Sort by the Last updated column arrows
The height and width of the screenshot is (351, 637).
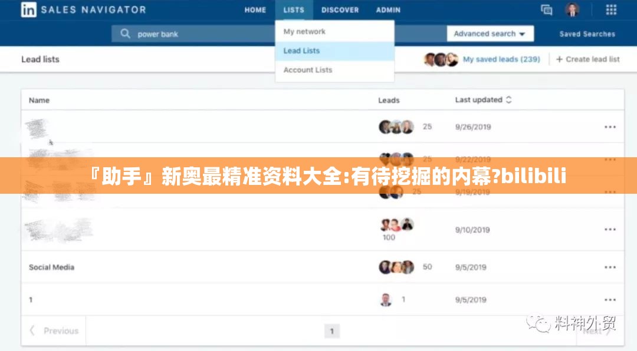coord(508,100)
